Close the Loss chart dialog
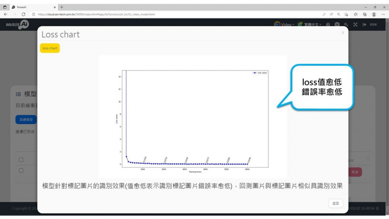 (343, 33)
